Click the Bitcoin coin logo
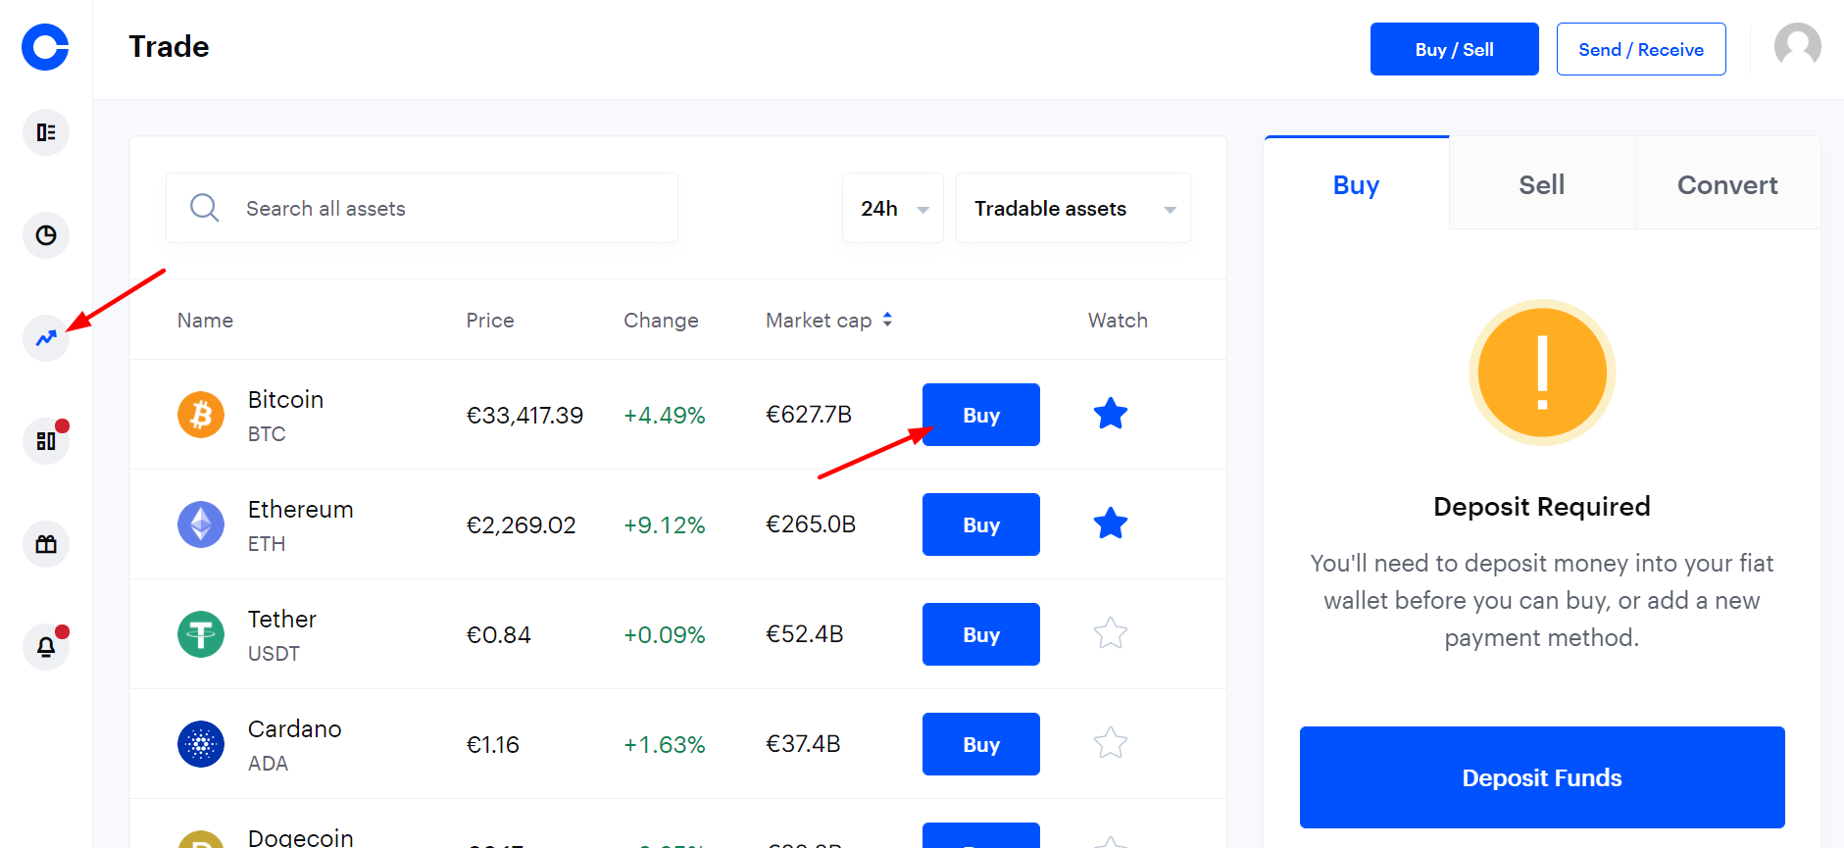 (201, 415)
